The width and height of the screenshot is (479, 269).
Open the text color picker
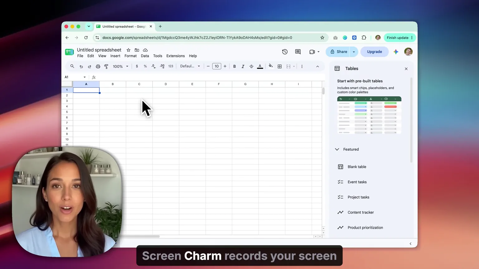[260, 66]
